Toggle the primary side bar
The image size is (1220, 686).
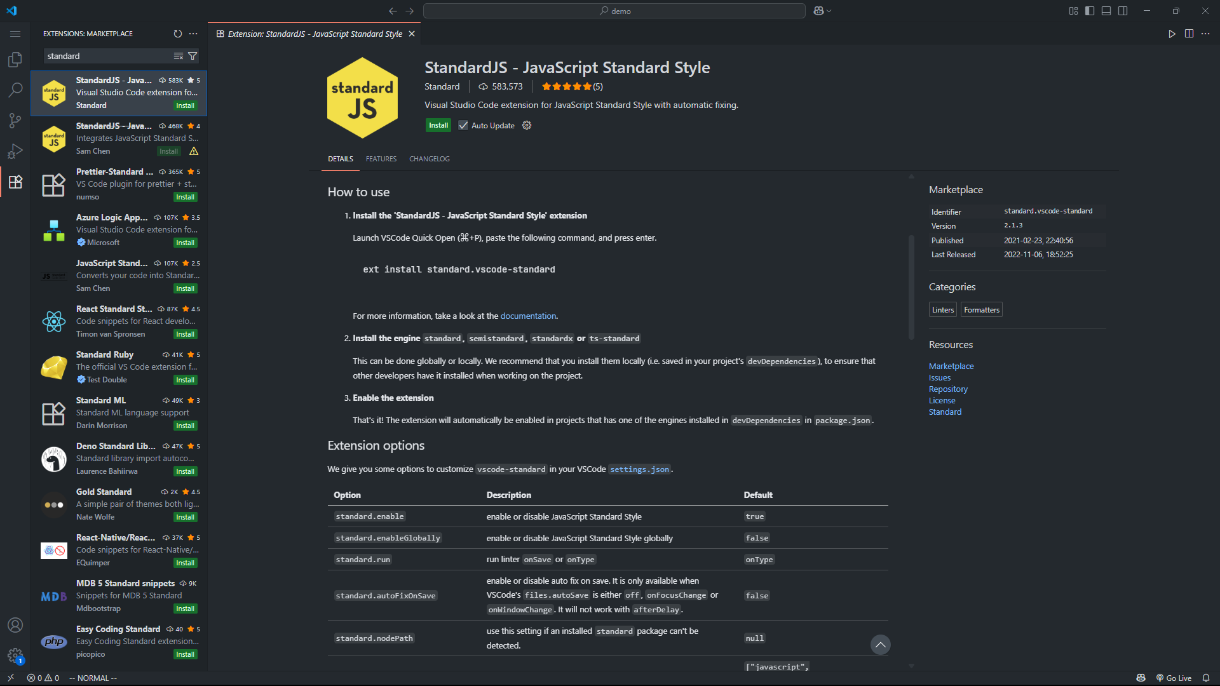tap(1090, 11)
